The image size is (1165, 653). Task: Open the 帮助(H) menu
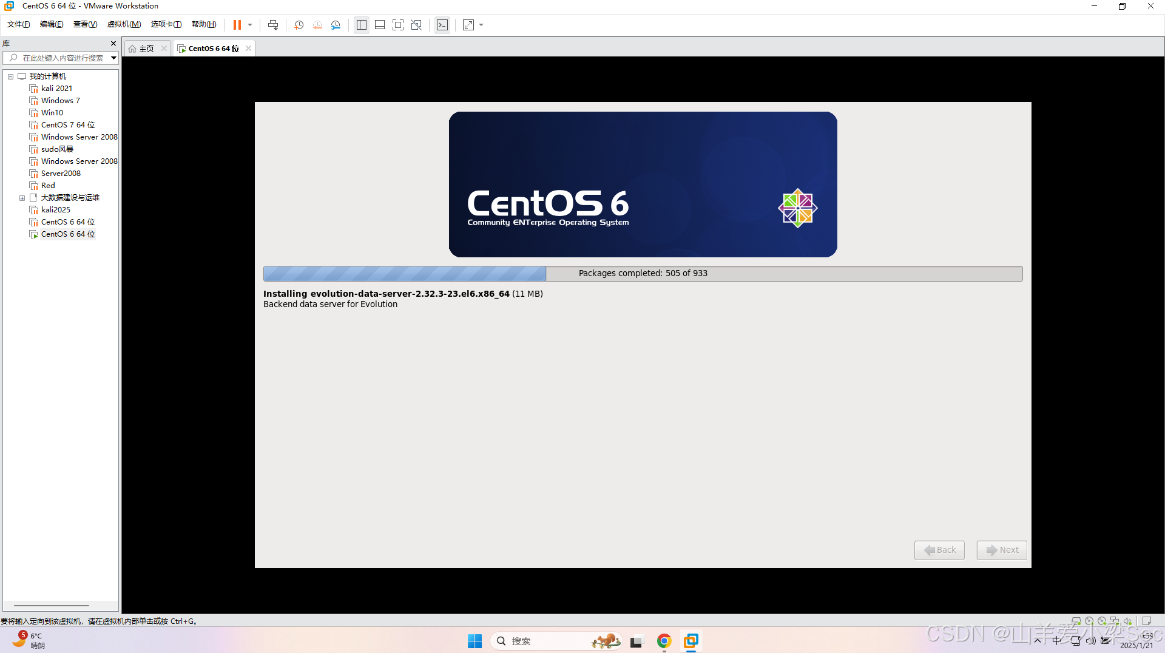pyautogui.click(x=204, y=24)
